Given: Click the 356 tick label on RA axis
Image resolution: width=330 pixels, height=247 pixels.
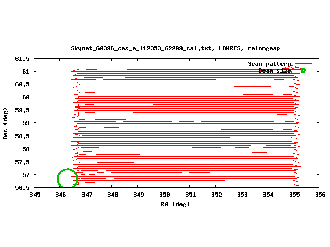Looking at the screenshot, I should (x=320, y=195).
